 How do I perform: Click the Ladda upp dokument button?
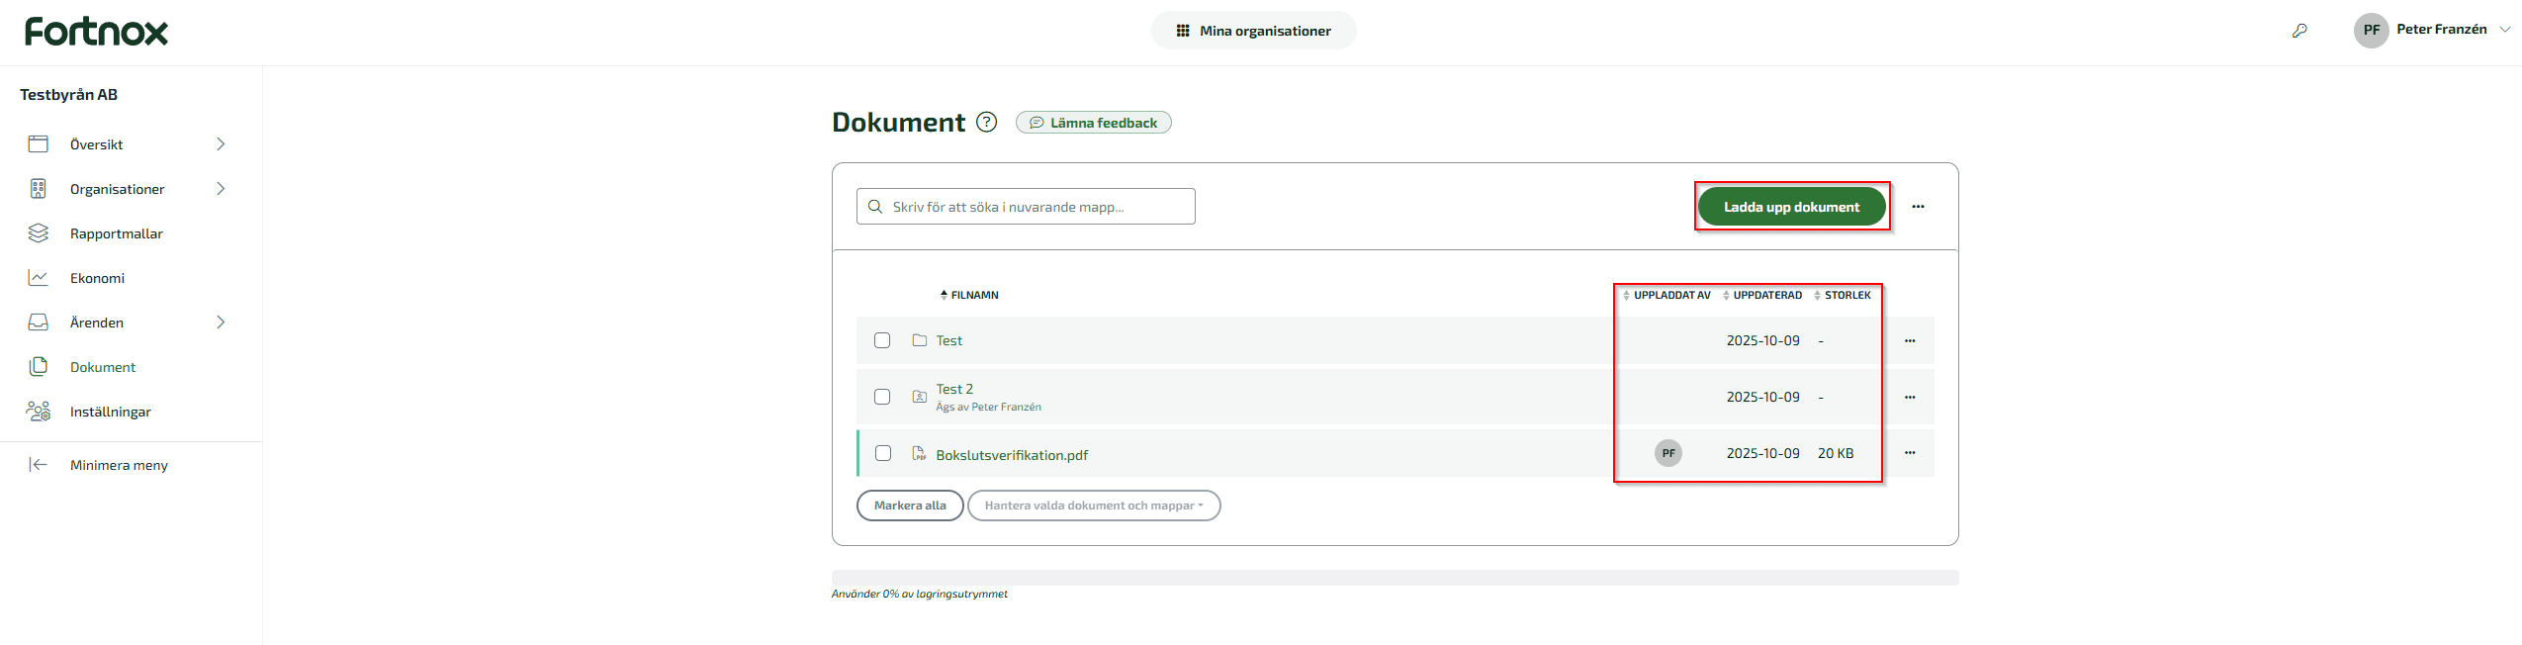(x=1791, y=207)
